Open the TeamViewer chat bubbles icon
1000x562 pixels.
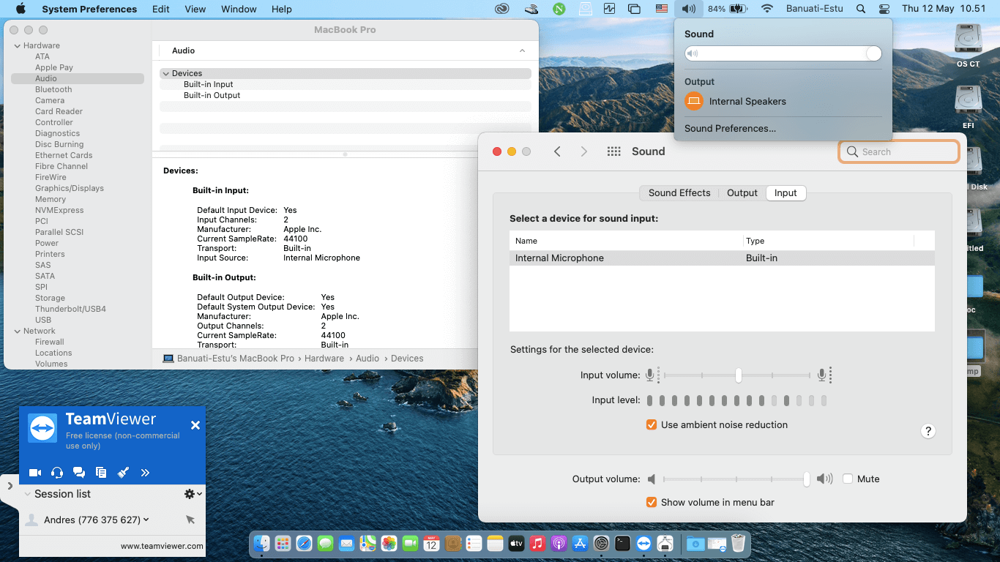(79, 473)
